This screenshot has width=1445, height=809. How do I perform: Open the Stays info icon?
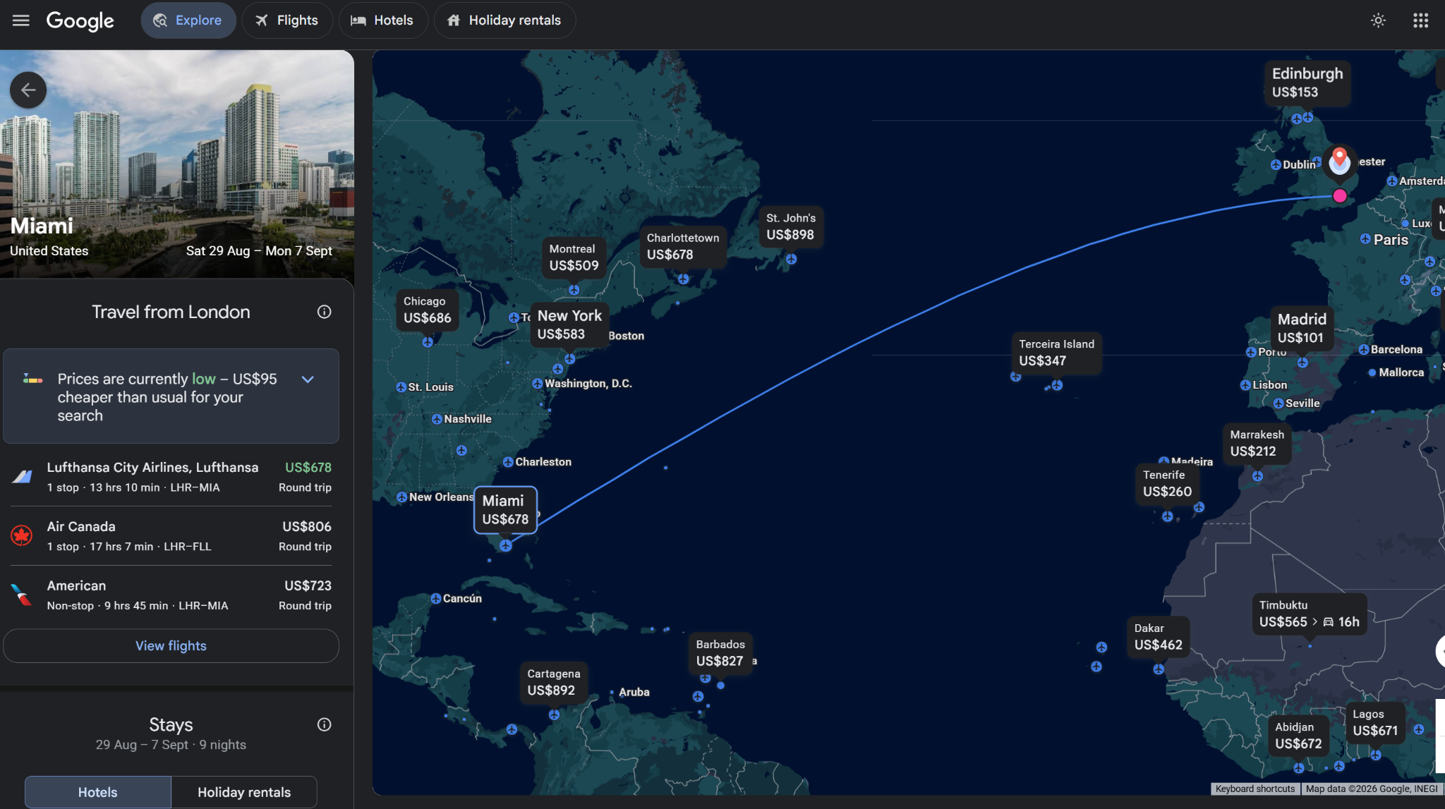[324, 724]
